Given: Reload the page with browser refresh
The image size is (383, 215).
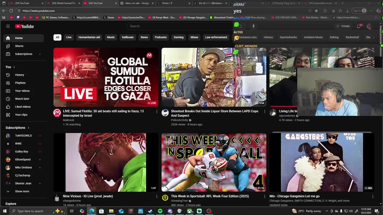Looking at the screenshot, I should click(11, 11).
